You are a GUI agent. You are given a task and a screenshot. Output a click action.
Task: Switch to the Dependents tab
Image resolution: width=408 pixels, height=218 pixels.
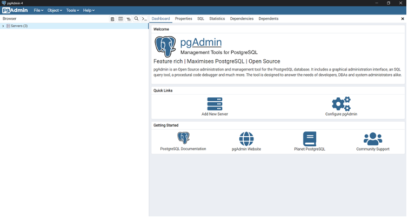(x=269, y=19)
